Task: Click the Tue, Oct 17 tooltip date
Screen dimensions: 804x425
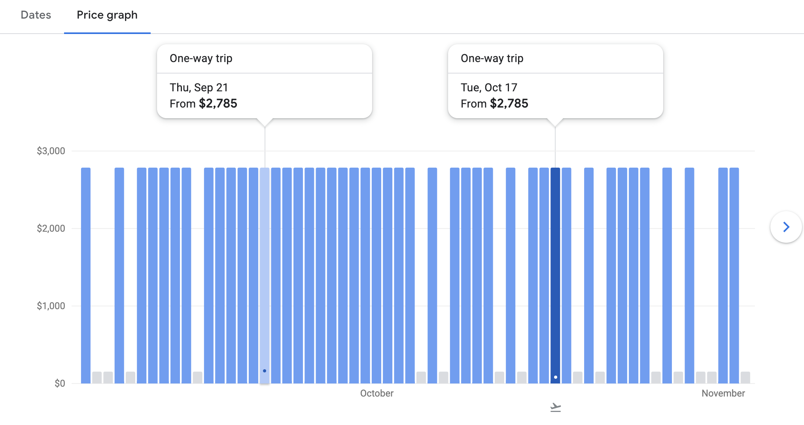Action: [489, 87]
